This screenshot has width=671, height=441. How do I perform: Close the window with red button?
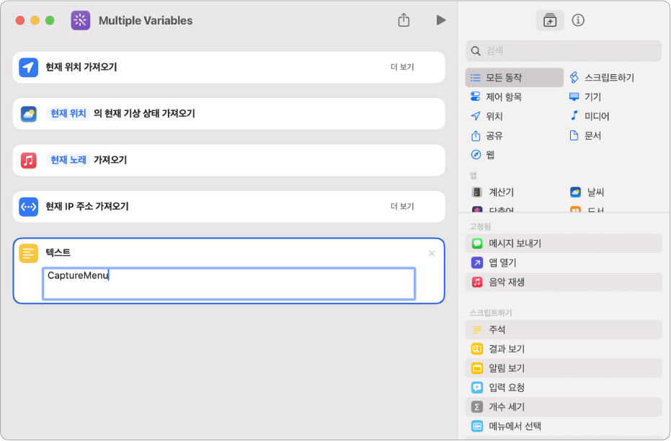(20, 20)
